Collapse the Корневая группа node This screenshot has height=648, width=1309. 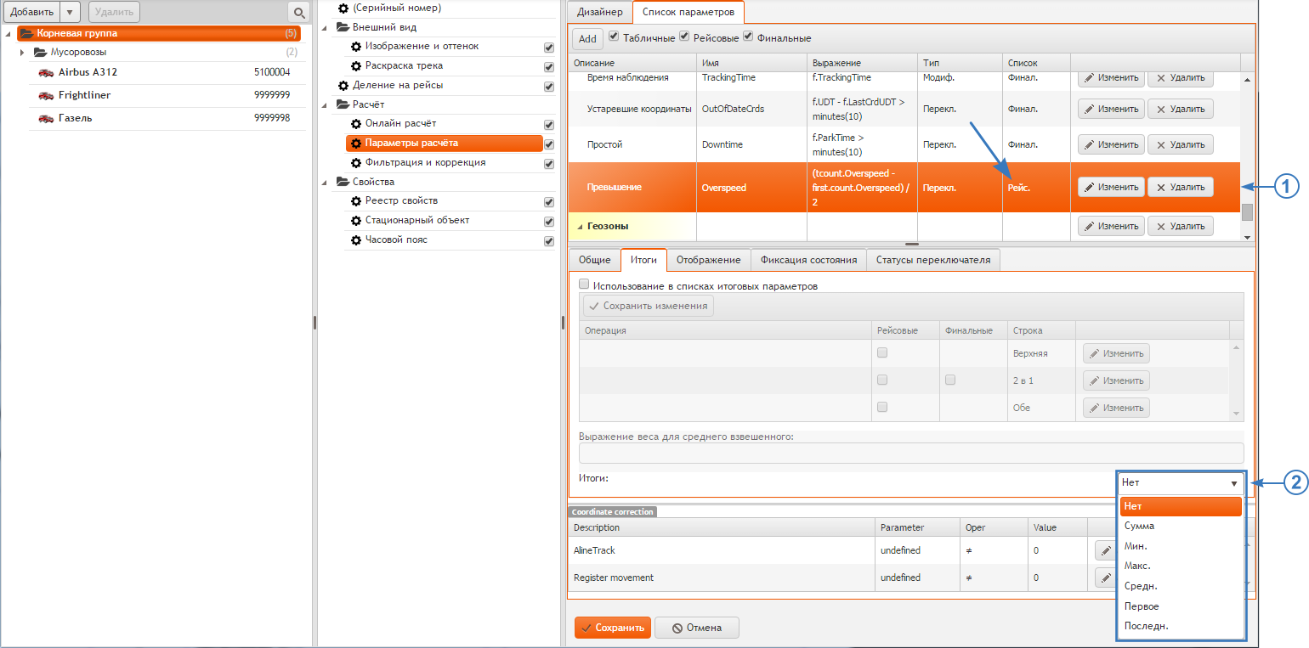(8, 34)
